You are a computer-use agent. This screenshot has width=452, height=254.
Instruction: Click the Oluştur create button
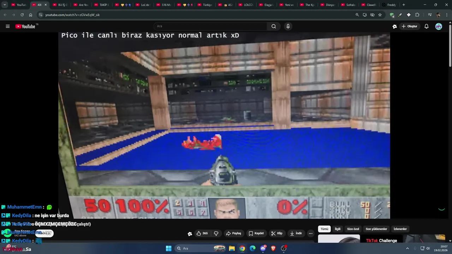[409, 26]
